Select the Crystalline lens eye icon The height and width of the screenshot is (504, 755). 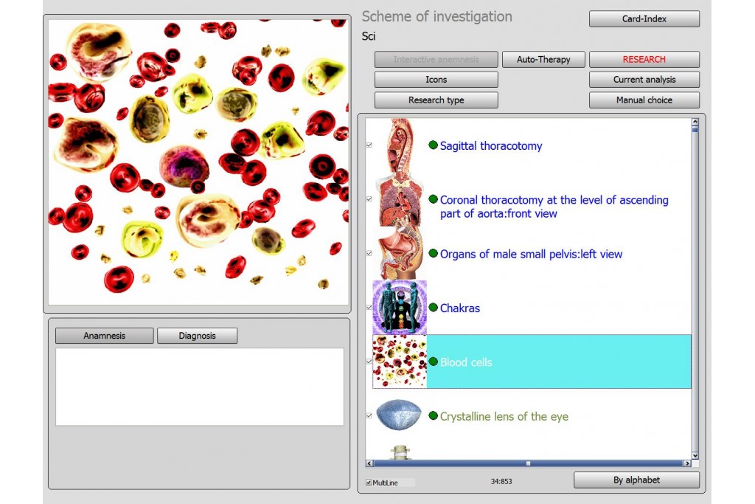click(x=399, y=416)
